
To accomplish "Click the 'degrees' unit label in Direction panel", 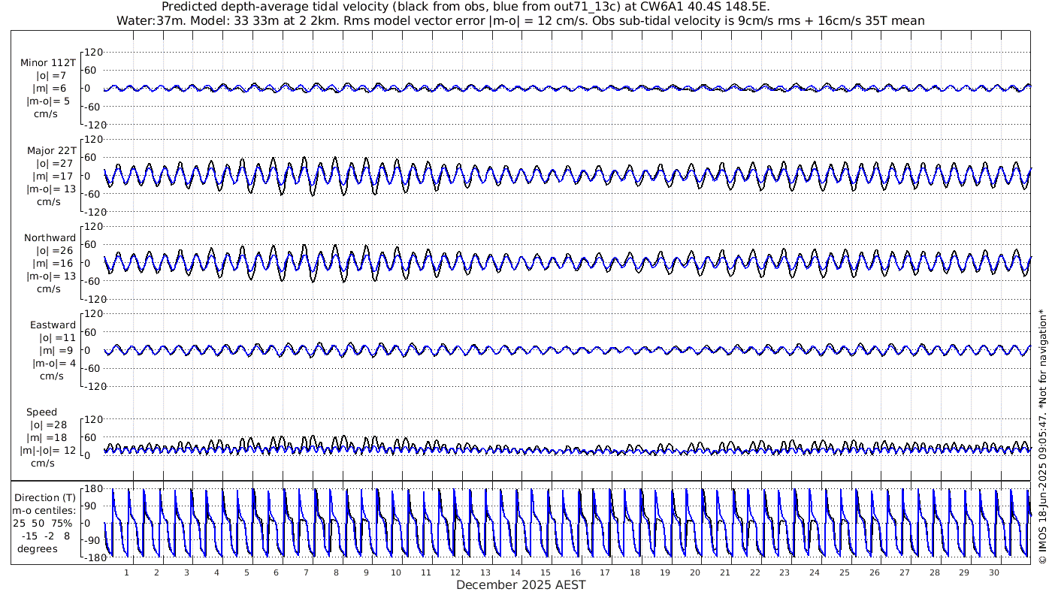I will click(38, 548).
